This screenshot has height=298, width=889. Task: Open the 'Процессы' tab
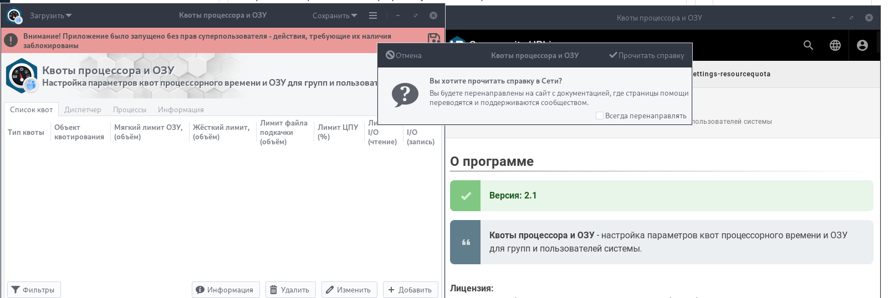click(130, 109)
